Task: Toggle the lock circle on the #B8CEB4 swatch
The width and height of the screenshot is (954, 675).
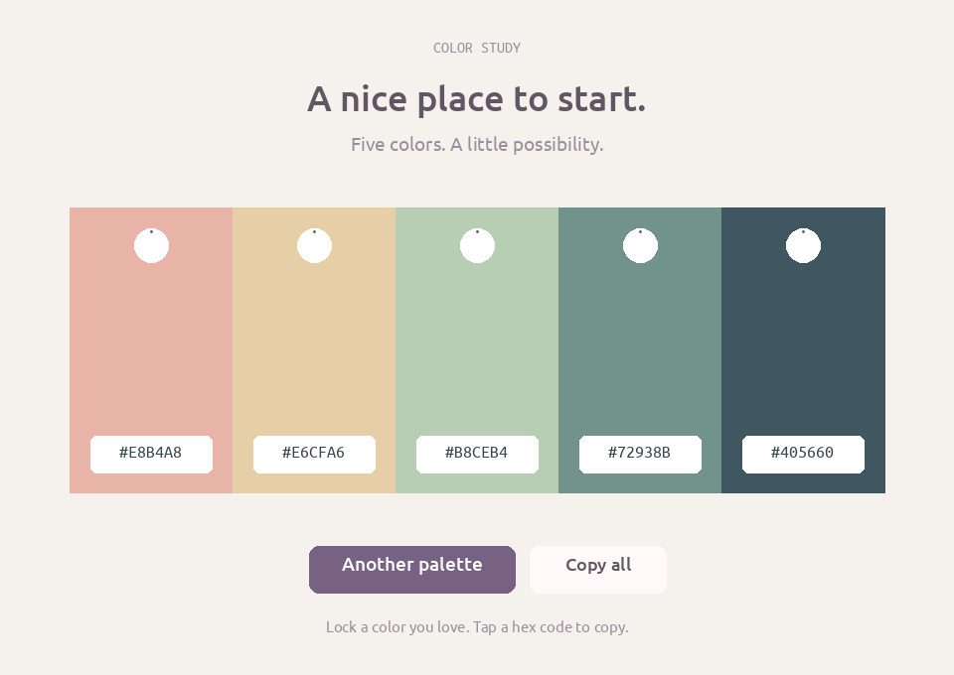Action: [x=478, y=245]
